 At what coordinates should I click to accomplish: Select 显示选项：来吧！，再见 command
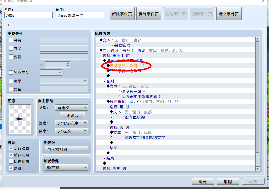tap(176, 50)
